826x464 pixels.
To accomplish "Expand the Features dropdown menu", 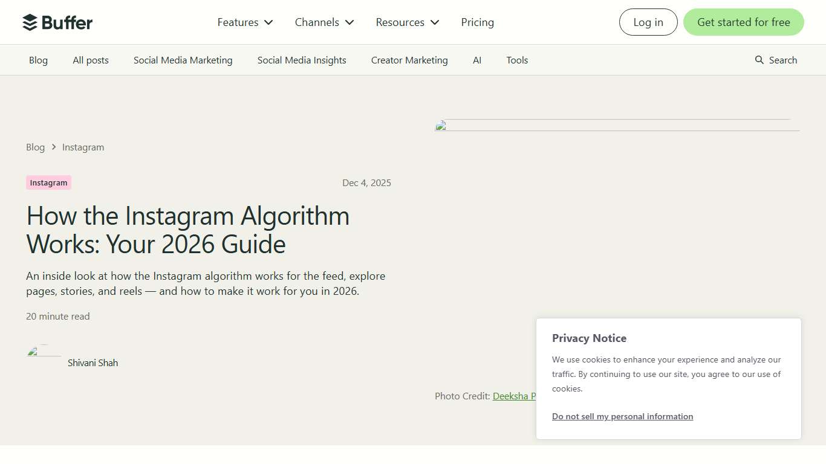I will [x=244, y=22].
